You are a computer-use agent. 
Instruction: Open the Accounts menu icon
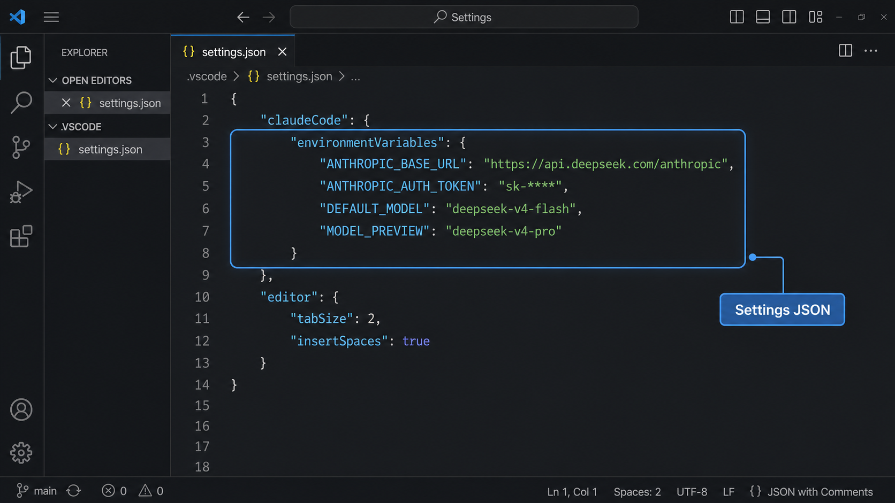[21, 409]
